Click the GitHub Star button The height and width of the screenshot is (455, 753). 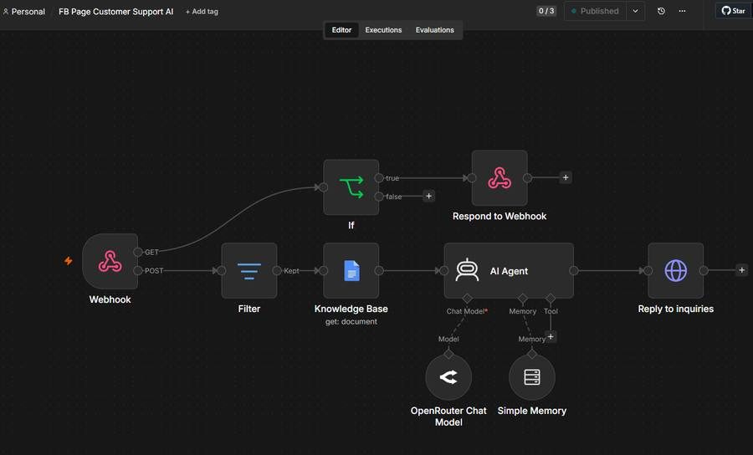[734, 11]
